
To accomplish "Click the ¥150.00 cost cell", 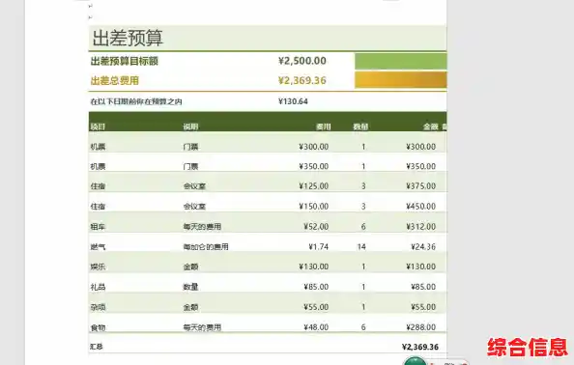I will click(x=314, y=207).
